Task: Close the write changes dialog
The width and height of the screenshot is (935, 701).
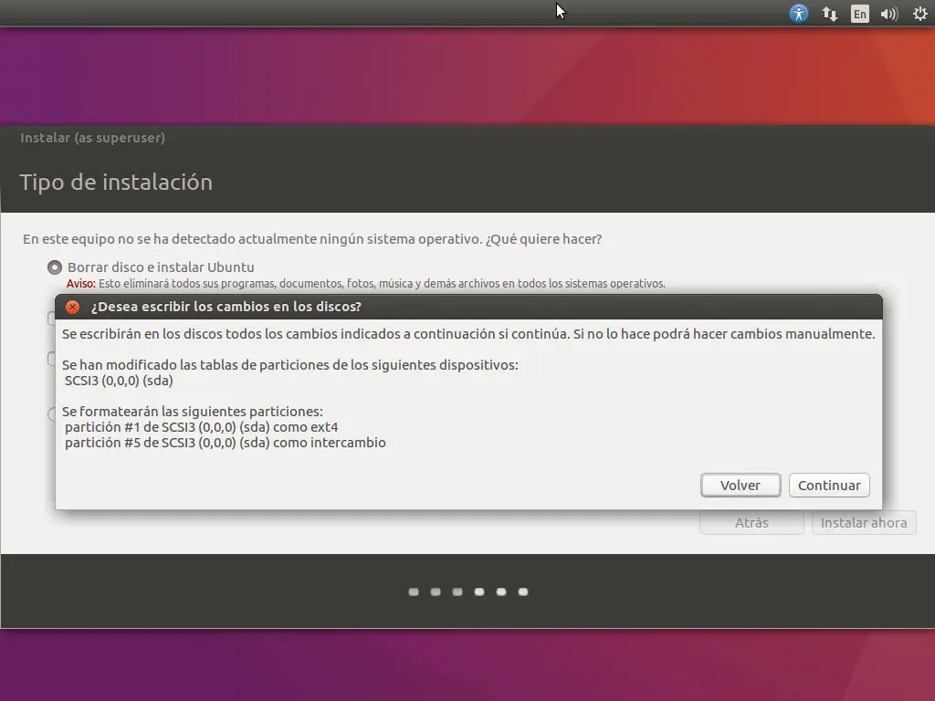Action: (73, 307)
